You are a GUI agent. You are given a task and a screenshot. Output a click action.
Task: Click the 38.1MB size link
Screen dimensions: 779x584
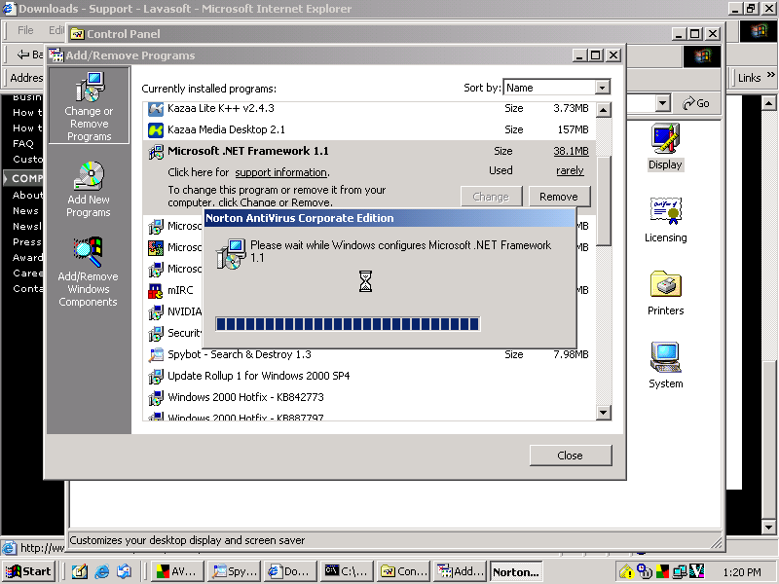[571, 151]
